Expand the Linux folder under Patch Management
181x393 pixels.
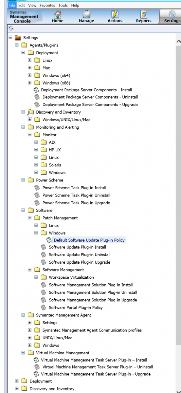point(36,225)
